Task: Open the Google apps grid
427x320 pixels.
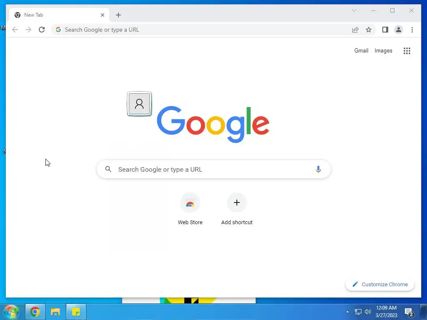Action: click(407, 50)
